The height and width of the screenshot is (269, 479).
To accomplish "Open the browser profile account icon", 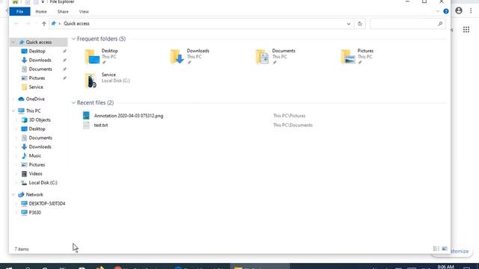I will [459, 10].
